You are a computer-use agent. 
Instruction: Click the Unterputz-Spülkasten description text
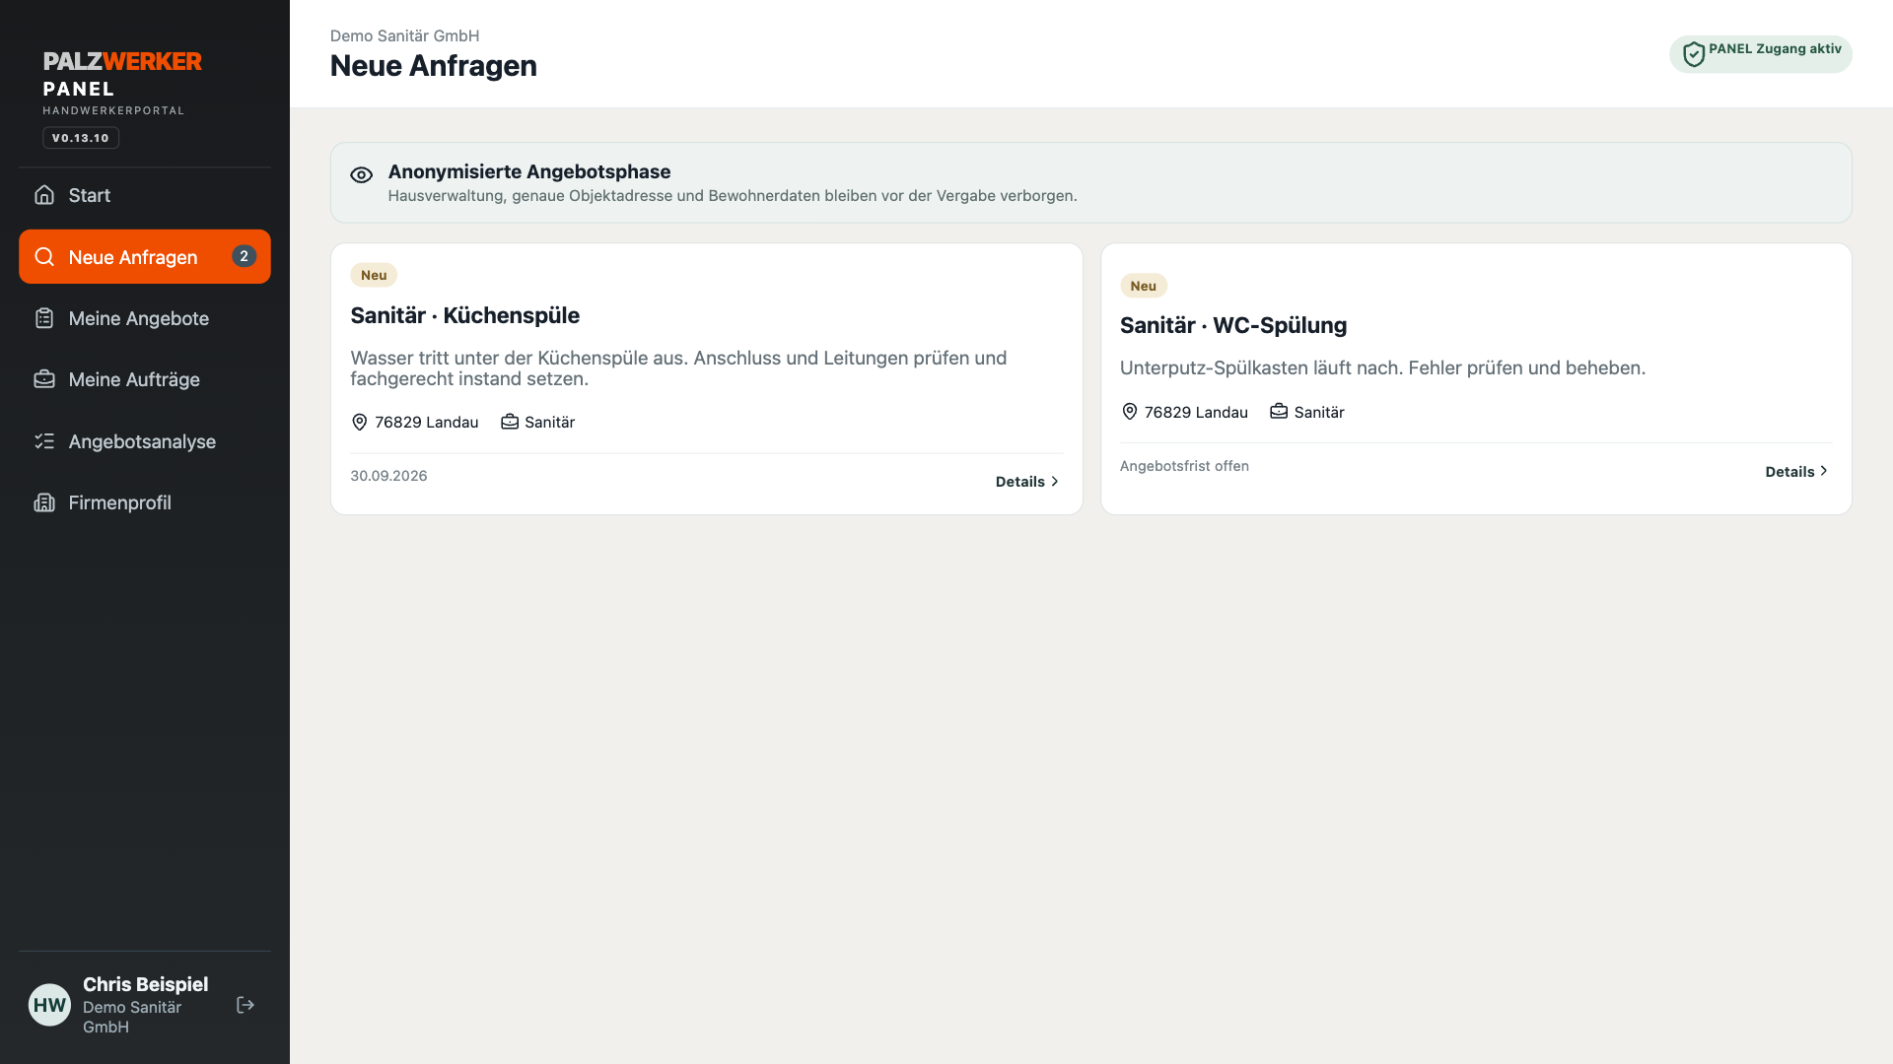1382,367
